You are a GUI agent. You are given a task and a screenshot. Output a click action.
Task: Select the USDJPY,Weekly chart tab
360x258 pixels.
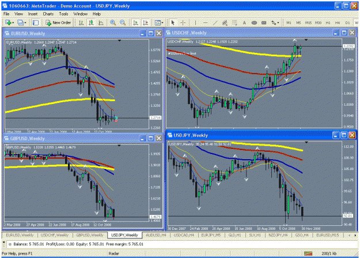[x=124, y=235]
